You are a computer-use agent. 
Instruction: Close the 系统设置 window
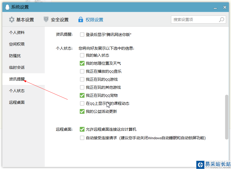point(225,7)
